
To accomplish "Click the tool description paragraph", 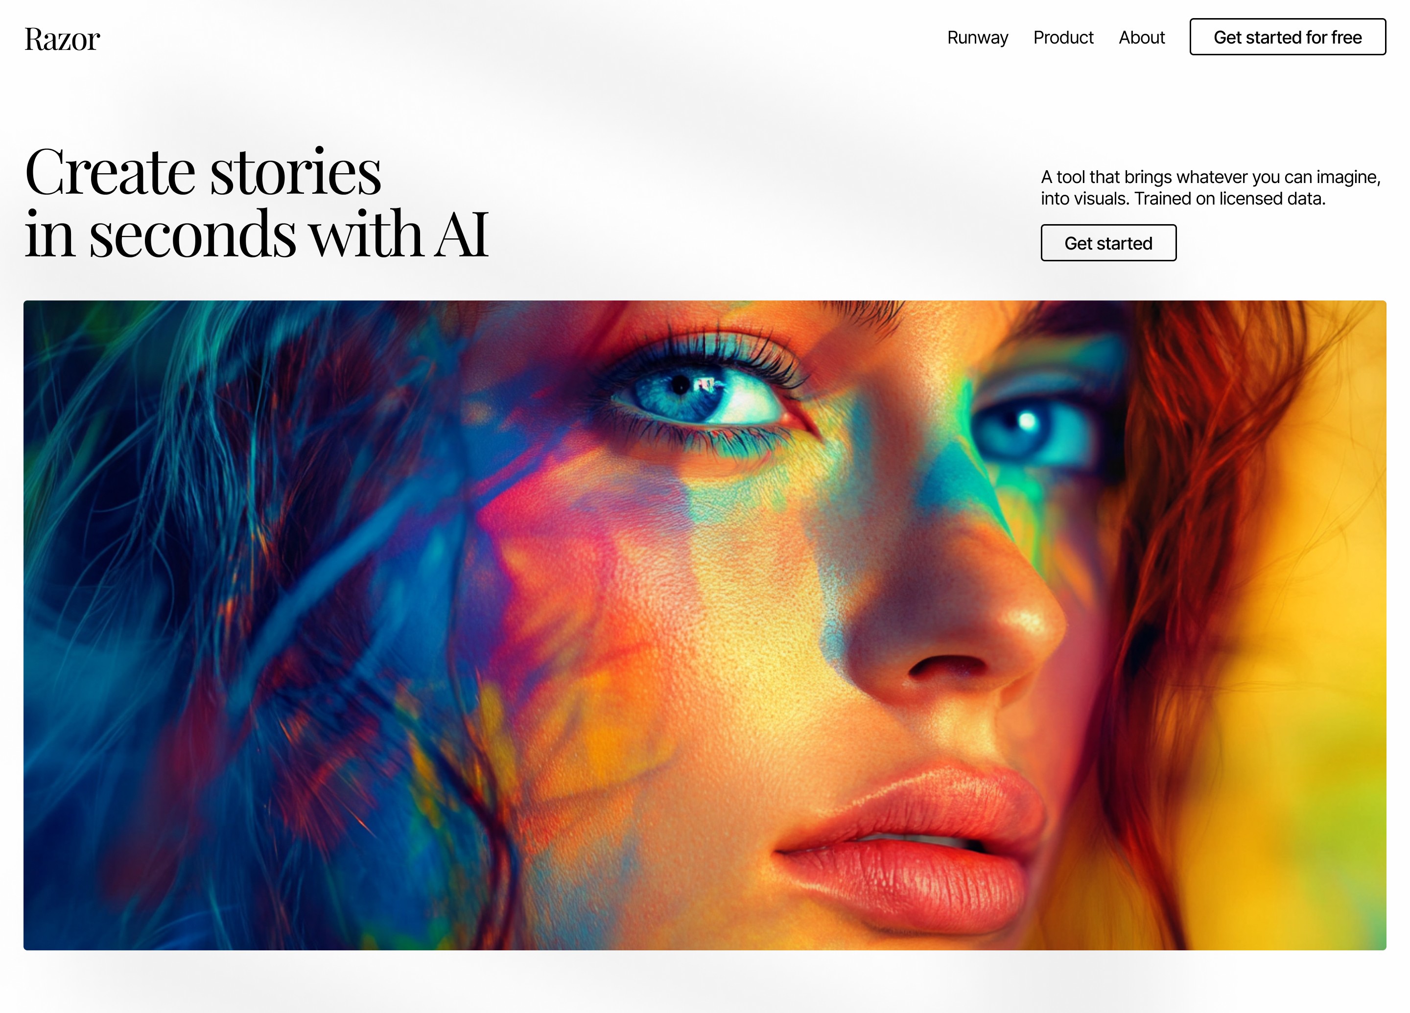I will click(1210, 188).
